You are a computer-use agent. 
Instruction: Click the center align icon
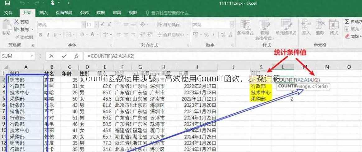click(x=126, y=35)
